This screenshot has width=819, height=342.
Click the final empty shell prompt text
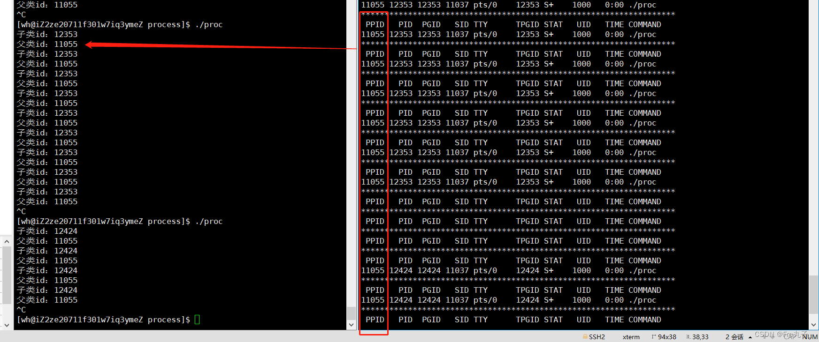[103, 320]
